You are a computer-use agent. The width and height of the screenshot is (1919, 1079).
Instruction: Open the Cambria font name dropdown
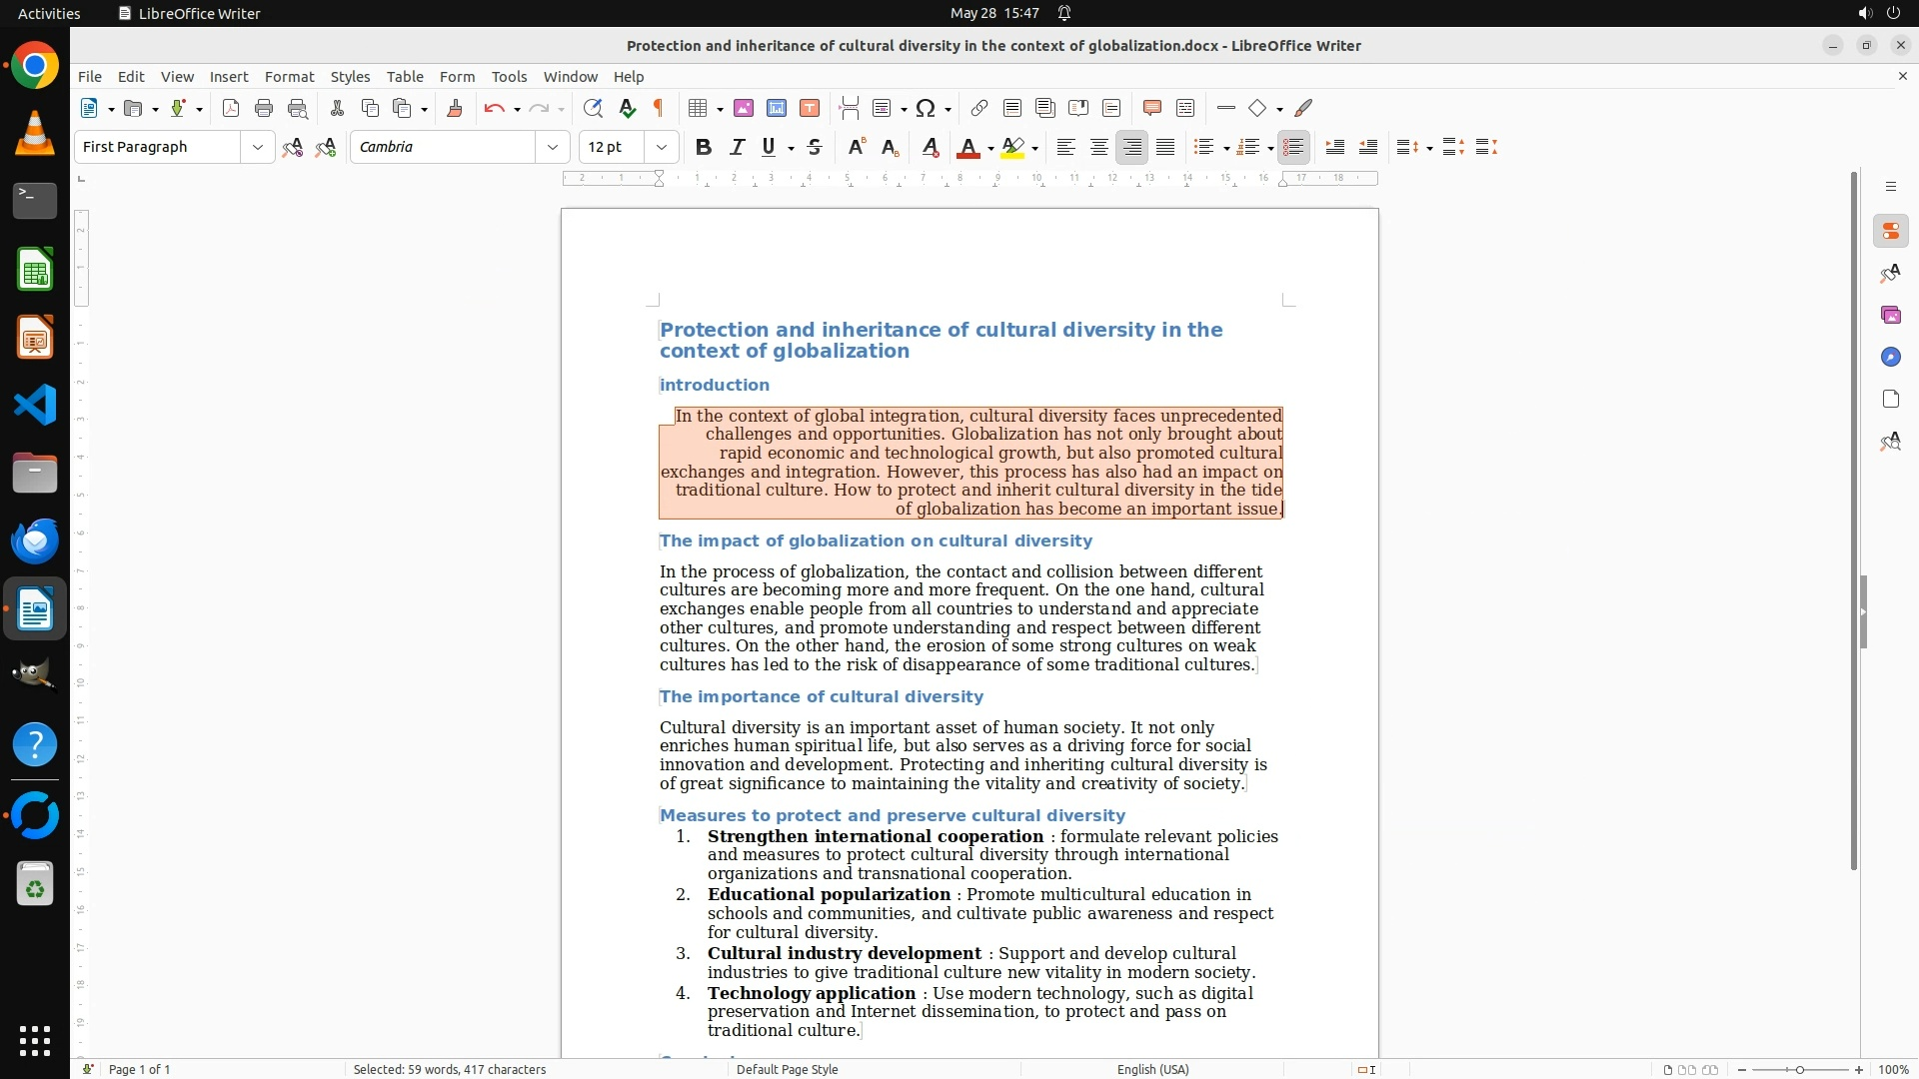[553, 147]
